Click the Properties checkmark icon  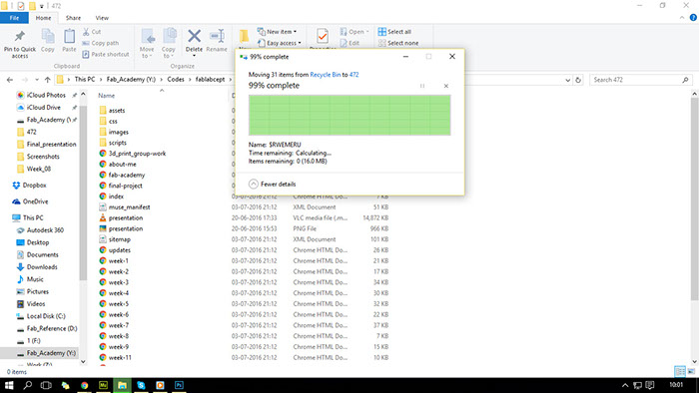[x=323, y=36]
